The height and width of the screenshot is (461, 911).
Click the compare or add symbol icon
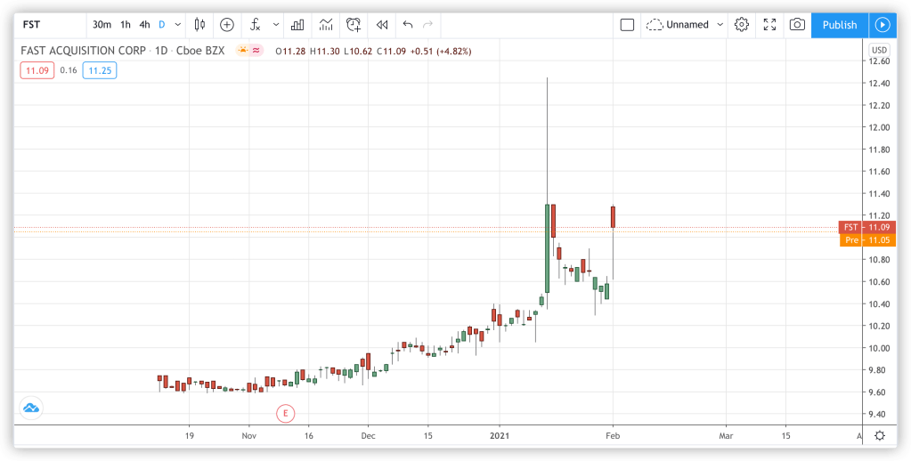227,25
